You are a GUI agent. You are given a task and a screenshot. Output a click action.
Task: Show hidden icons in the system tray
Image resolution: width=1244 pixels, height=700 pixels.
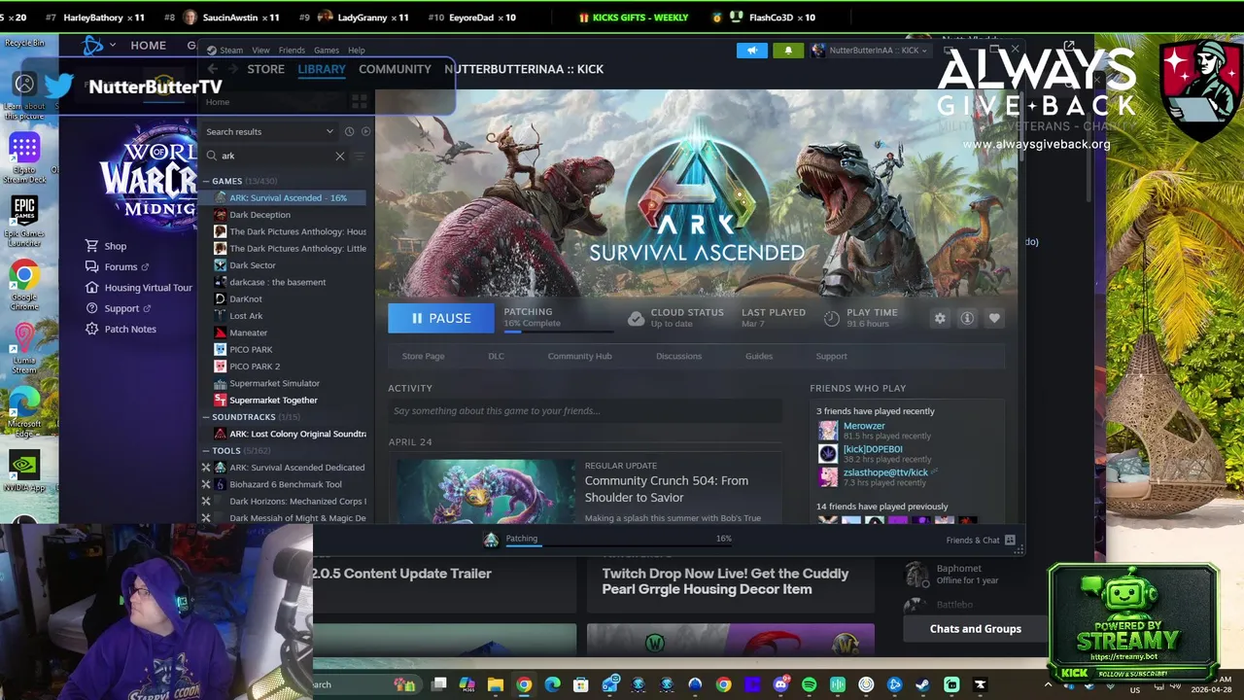pos(1048,684)
